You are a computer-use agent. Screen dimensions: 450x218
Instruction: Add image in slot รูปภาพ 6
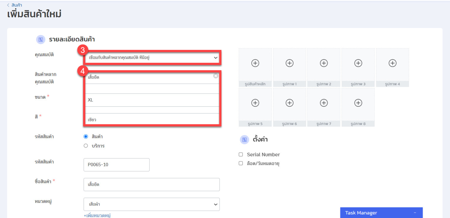coord(289,103)
